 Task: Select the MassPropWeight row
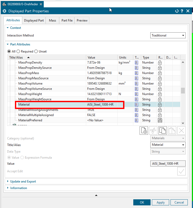(x=94, y=94)
